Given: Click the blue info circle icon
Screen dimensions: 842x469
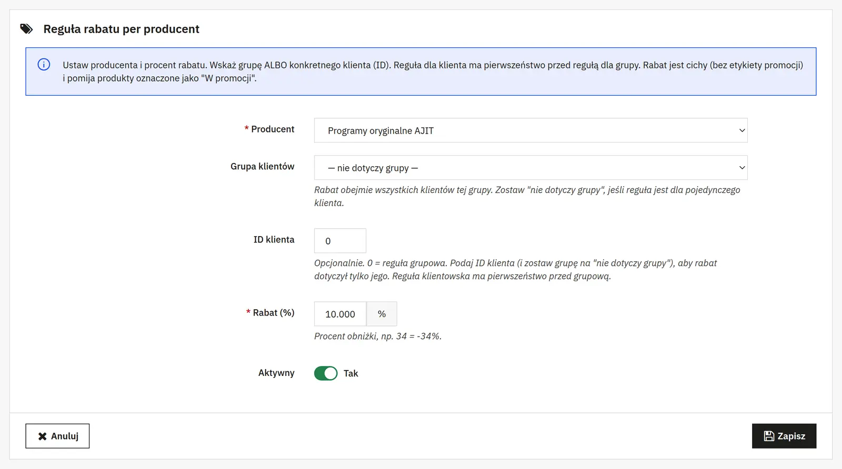Looking at the screenshot, I should pyautogui.click(x=44, y=65).
